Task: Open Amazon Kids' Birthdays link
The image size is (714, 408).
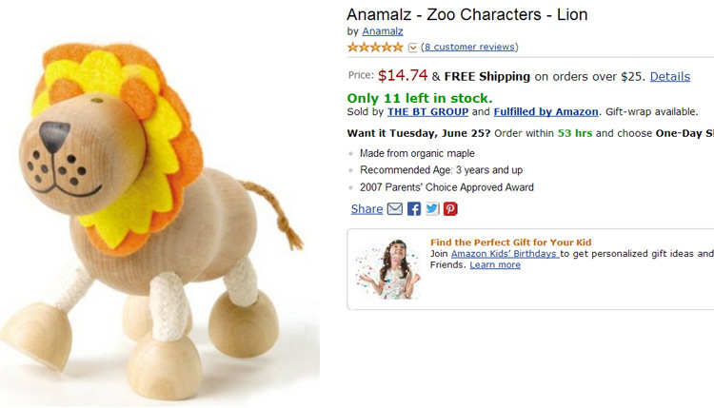Action: click(x=505, y=254)
